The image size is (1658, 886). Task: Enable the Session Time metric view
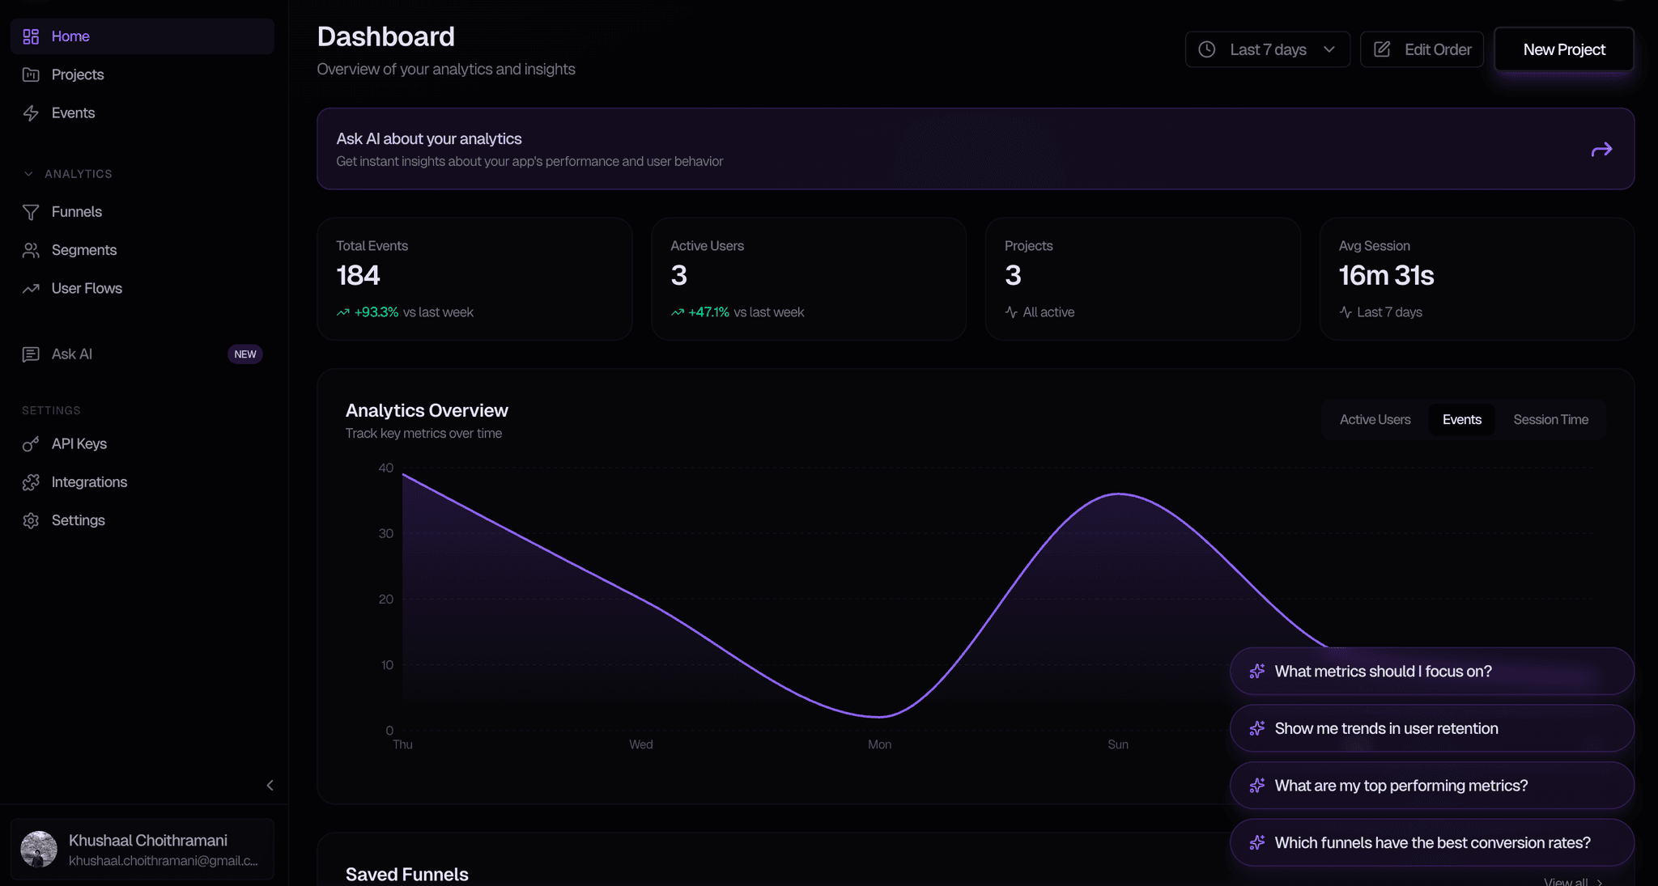click(x=1550, y=419)
